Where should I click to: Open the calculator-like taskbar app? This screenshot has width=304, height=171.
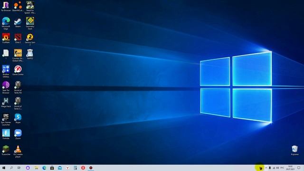click(x=75, y=168)
